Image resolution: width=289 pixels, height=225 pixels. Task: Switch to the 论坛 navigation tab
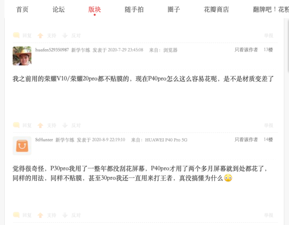59,9
